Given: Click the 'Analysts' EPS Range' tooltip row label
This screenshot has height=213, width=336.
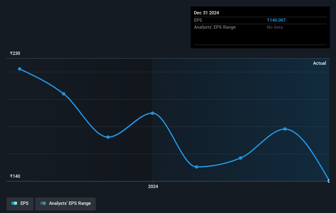Looking at the screenshot, I should pyautogui.click(x=215, y=27).
